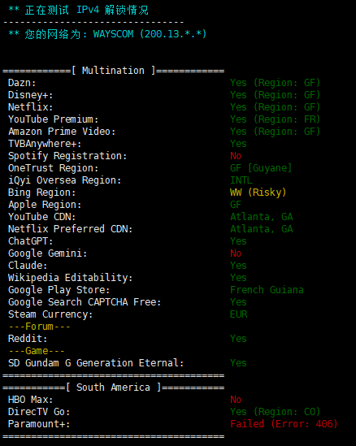
Task: Click the Claude Yes result
Action: click(238, 266)
